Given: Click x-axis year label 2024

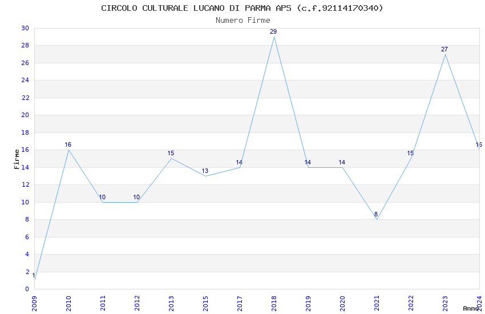Looking at the screenshot, I should (479, 303).
